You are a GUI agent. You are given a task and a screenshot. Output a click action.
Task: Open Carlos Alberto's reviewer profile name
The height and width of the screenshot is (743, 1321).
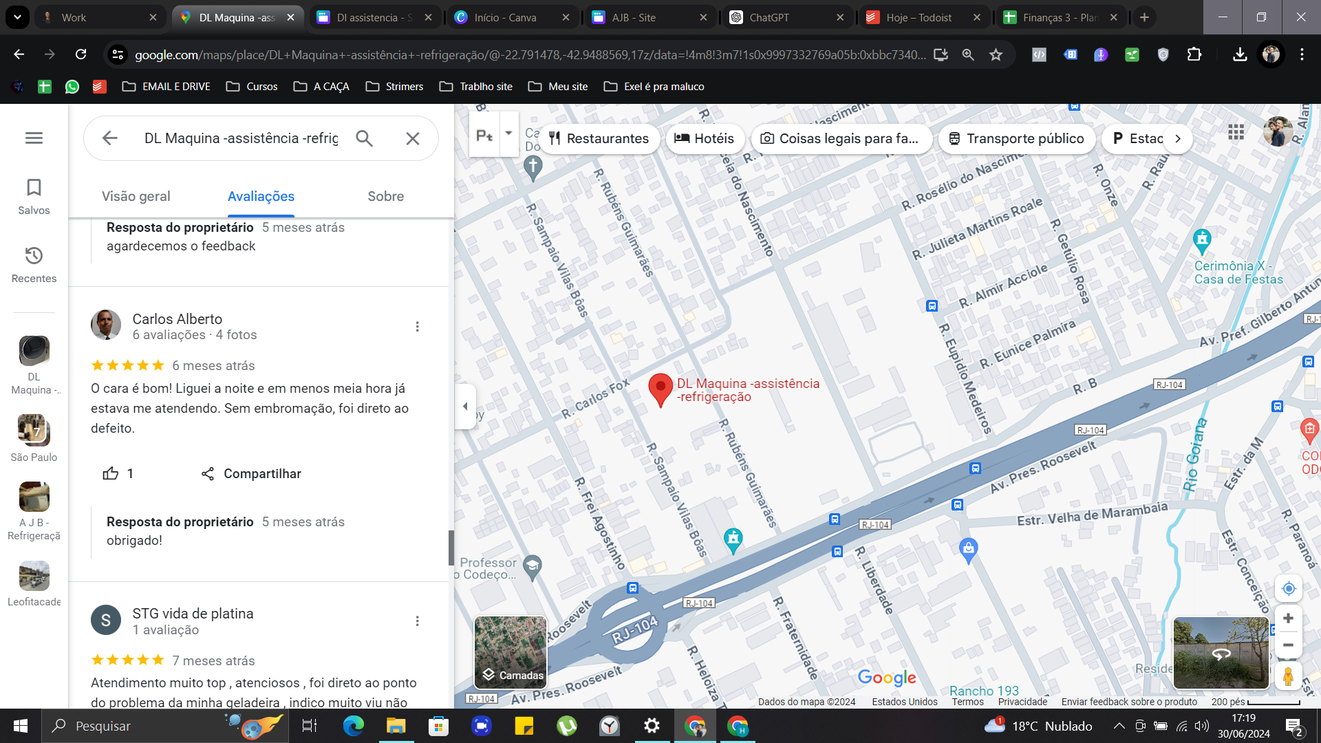point(178,319)
